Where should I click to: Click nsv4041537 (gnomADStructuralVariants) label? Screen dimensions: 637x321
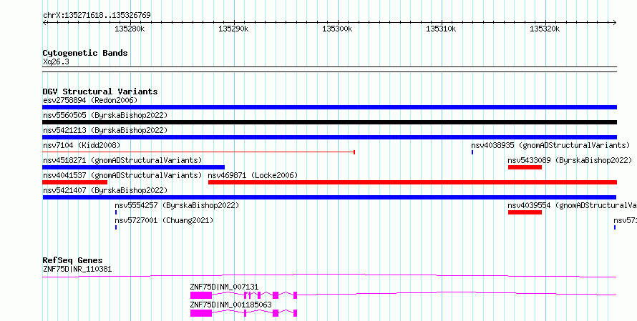point(122,175)
